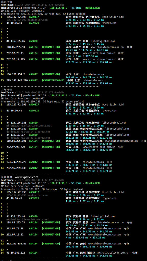Click the API latency value 75.37ms

click(x=76, y=96)
